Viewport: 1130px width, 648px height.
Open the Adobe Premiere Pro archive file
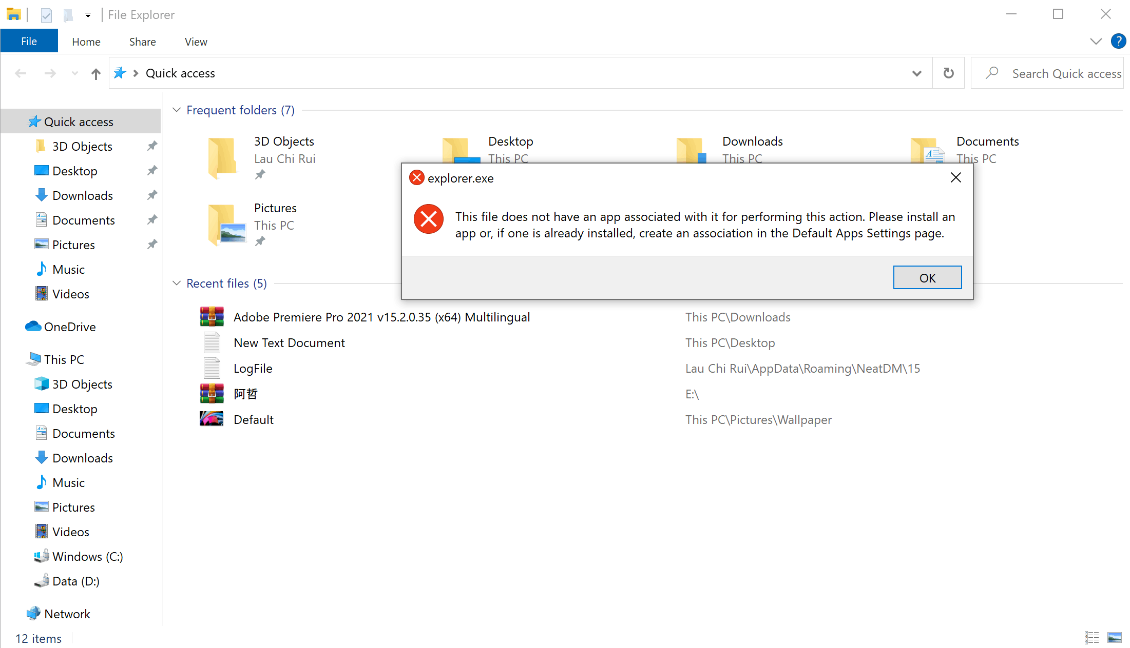point(381,317)
